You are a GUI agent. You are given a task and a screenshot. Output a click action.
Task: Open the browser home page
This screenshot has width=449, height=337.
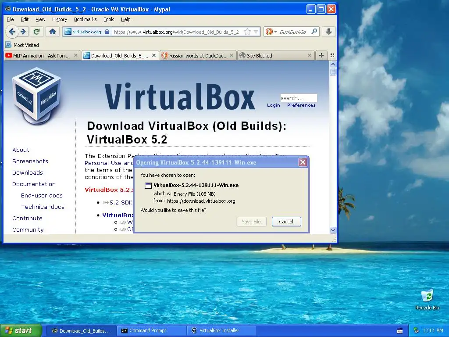pyautogui.click(x=53, y=32)
